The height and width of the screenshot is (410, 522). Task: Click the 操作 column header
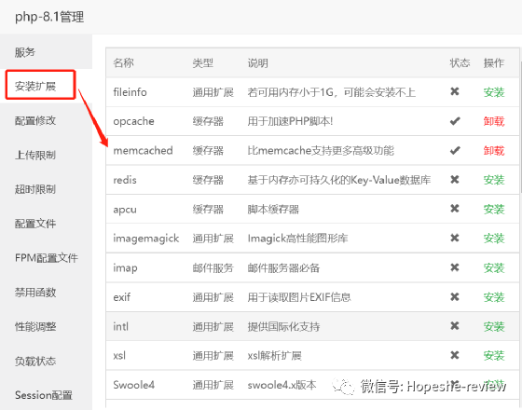coord(494,62)
